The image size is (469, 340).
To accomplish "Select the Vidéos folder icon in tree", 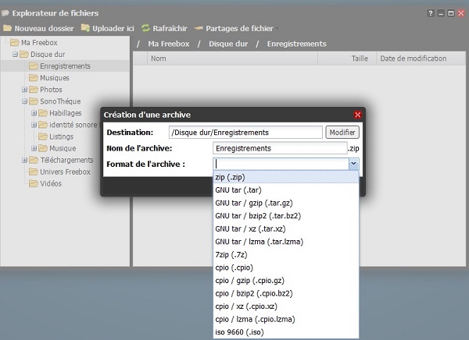I will coord(33,183).
